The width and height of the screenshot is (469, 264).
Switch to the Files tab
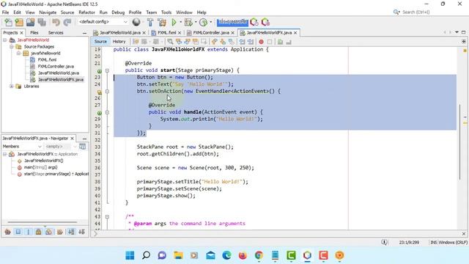point(34,32)
